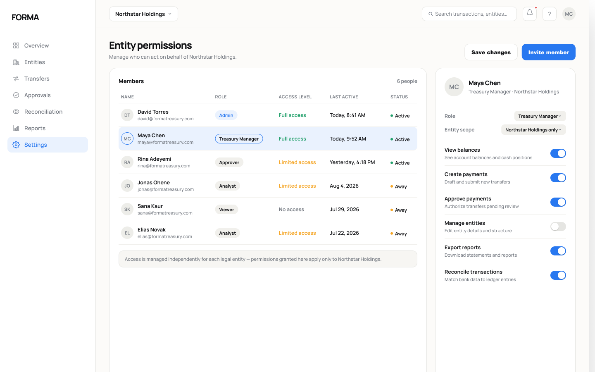Go to Entities page

pos(48,62)
